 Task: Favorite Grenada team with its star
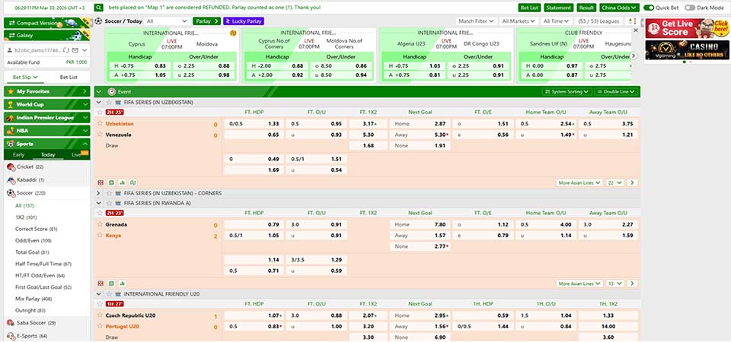tap(100, 223)
